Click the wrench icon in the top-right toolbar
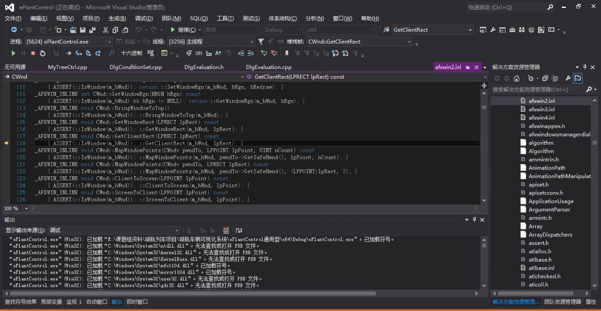The image size is (601, 311). click(493, 30)
